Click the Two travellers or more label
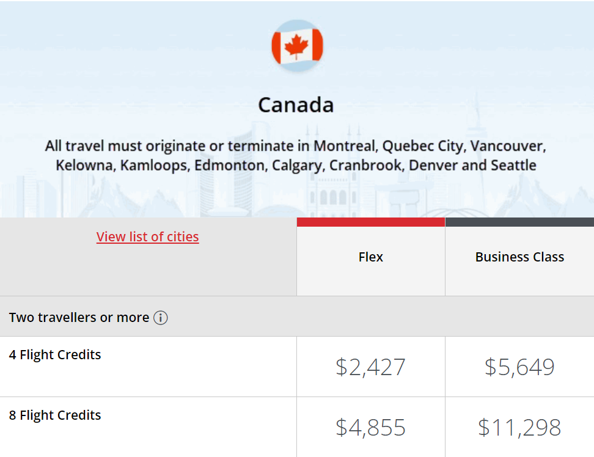The height and width of the screenshot is (457, 594). pos(79,318)
